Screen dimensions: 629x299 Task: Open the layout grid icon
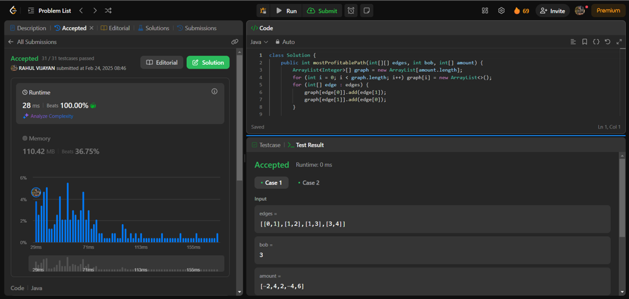click(x=485, y=11)
